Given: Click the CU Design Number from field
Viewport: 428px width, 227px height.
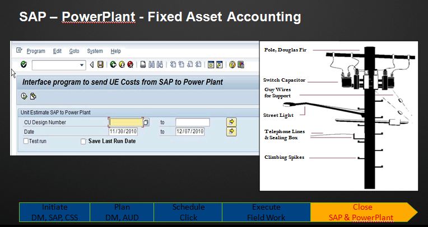Looking at the screenshot, I should coord(126,122).
